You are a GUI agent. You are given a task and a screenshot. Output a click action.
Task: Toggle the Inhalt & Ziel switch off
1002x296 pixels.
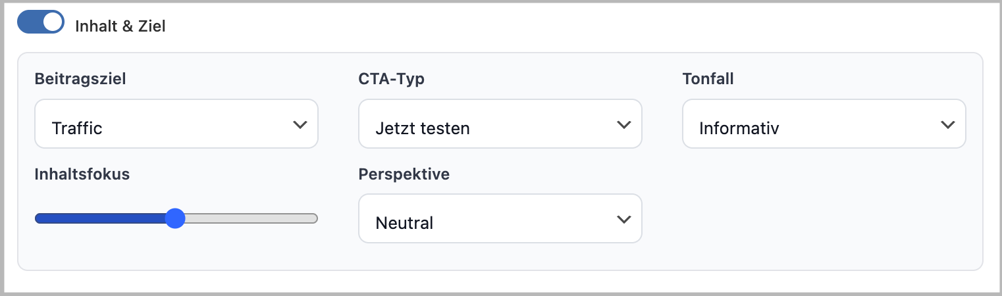point(40,22)
